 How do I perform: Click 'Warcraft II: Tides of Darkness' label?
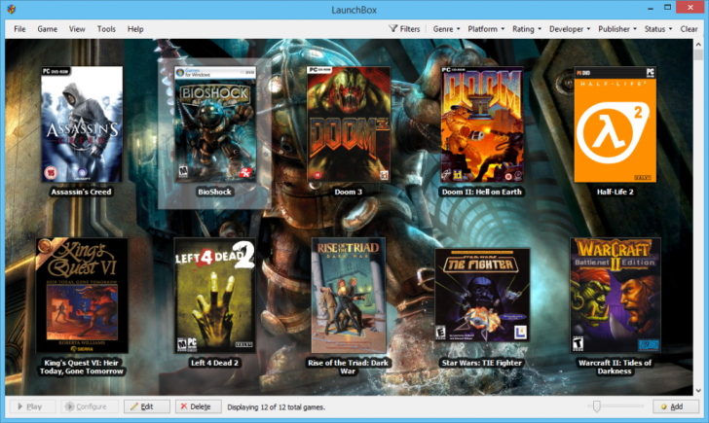click(615, 367)
